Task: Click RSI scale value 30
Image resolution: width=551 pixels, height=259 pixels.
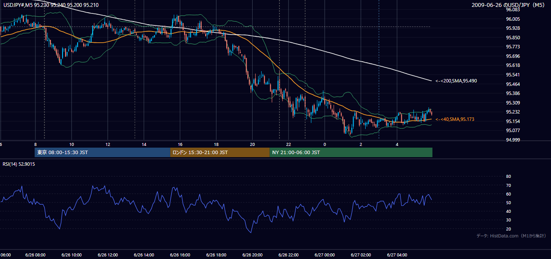Action: coord(508,220)
